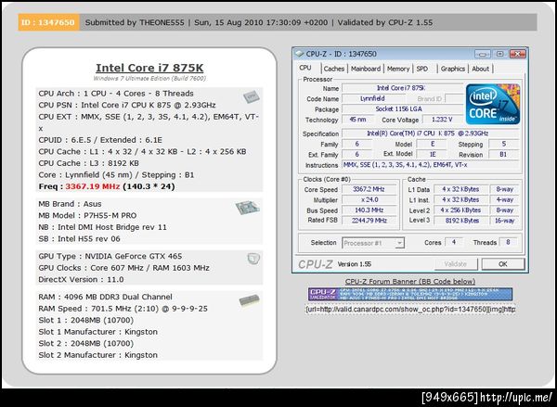
Task: Click the orange ID : 1347650 badge
Action: coord(48,22)
